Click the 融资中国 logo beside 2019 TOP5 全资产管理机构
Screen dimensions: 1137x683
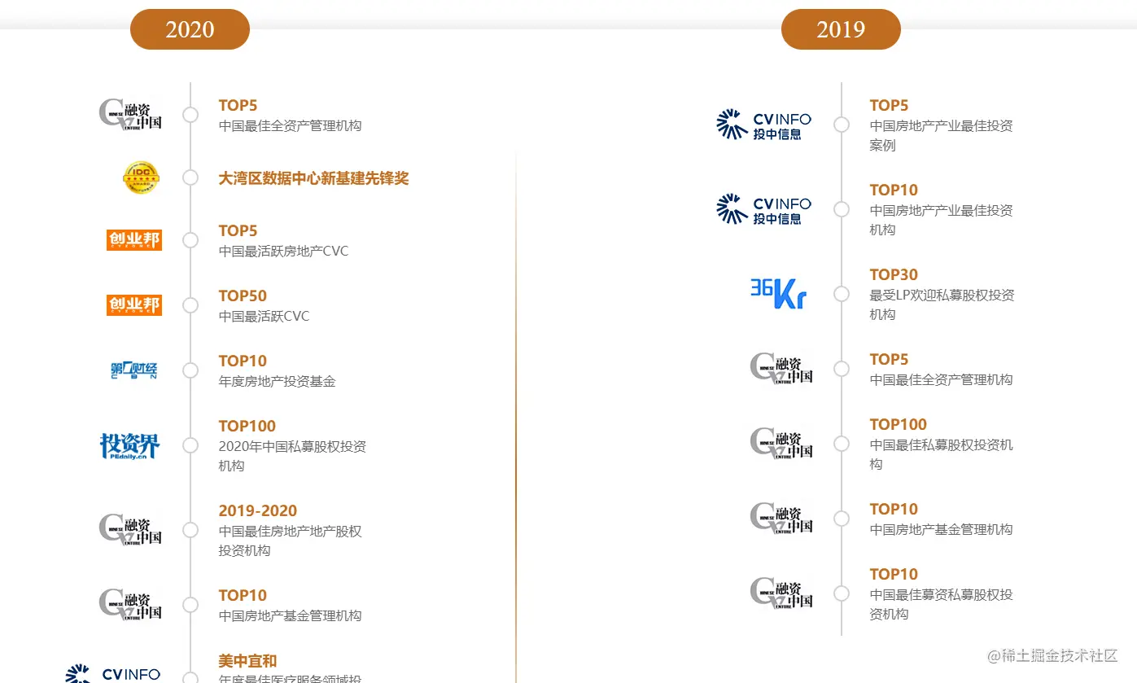[x=781, y=368]
